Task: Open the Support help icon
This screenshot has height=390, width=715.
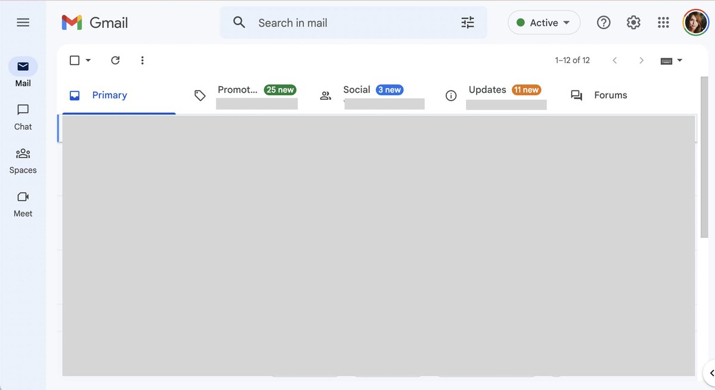Action: click(x=604, y=23)
